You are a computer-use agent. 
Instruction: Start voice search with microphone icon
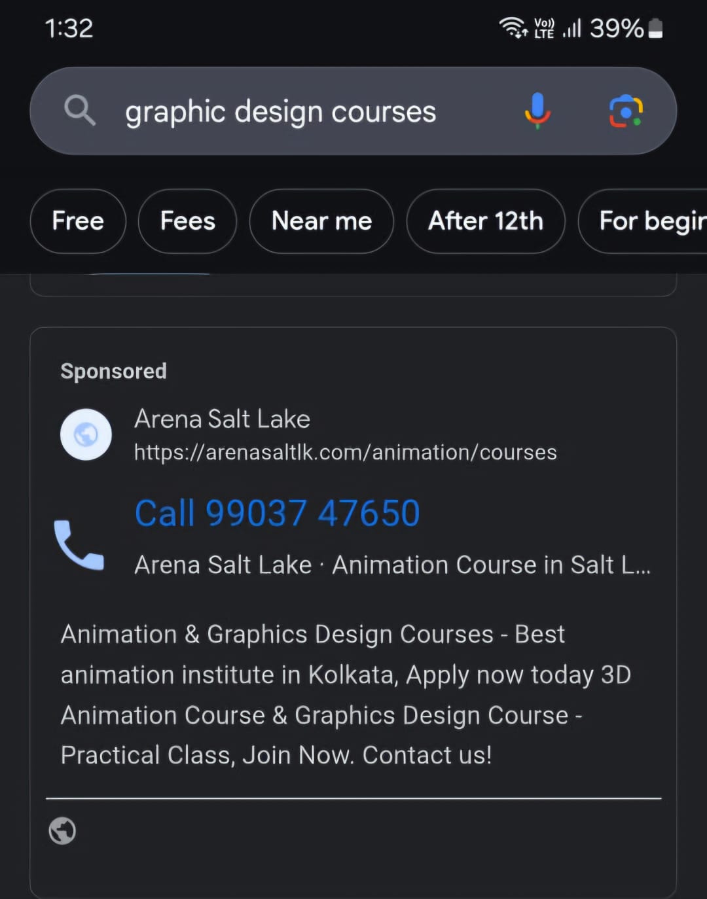click(537, 111)
